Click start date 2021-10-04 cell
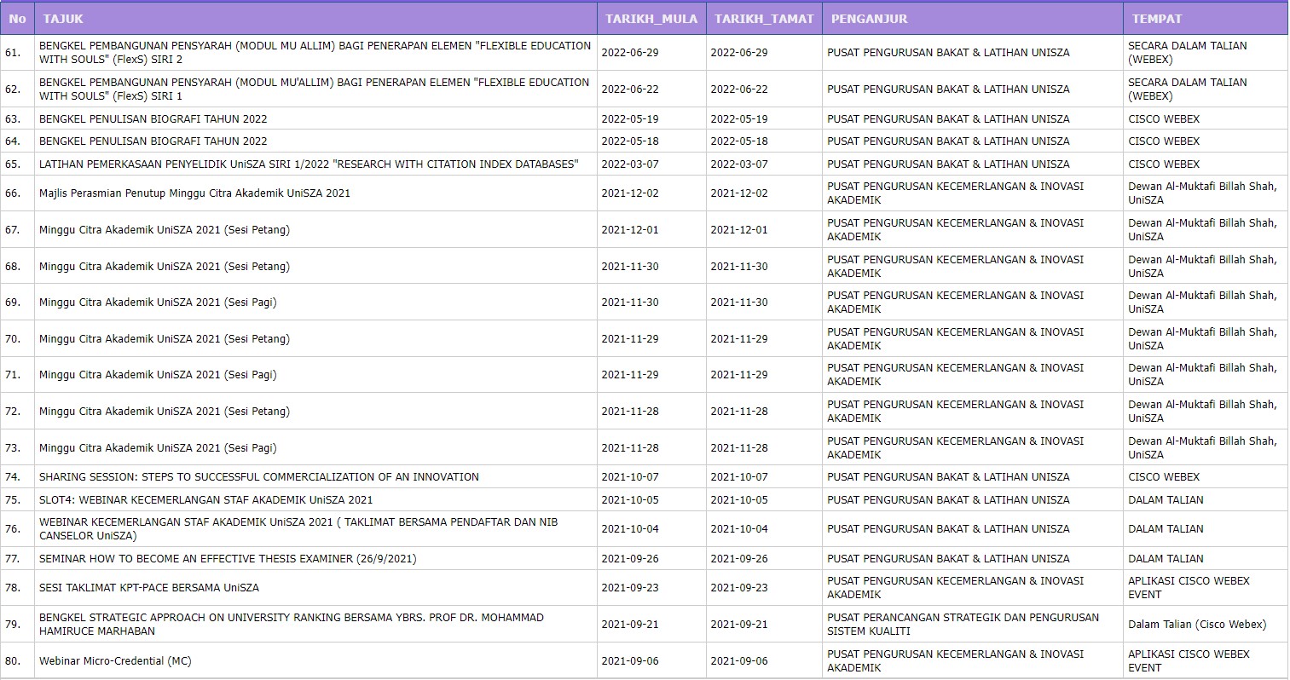 630,529
